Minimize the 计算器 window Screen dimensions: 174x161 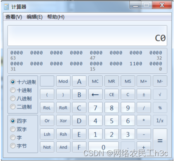point(135,5)
